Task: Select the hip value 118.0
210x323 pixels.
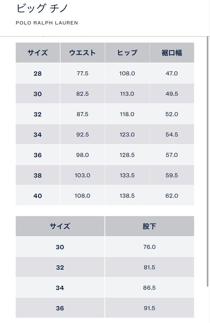Action: click(x=127, y=114)
